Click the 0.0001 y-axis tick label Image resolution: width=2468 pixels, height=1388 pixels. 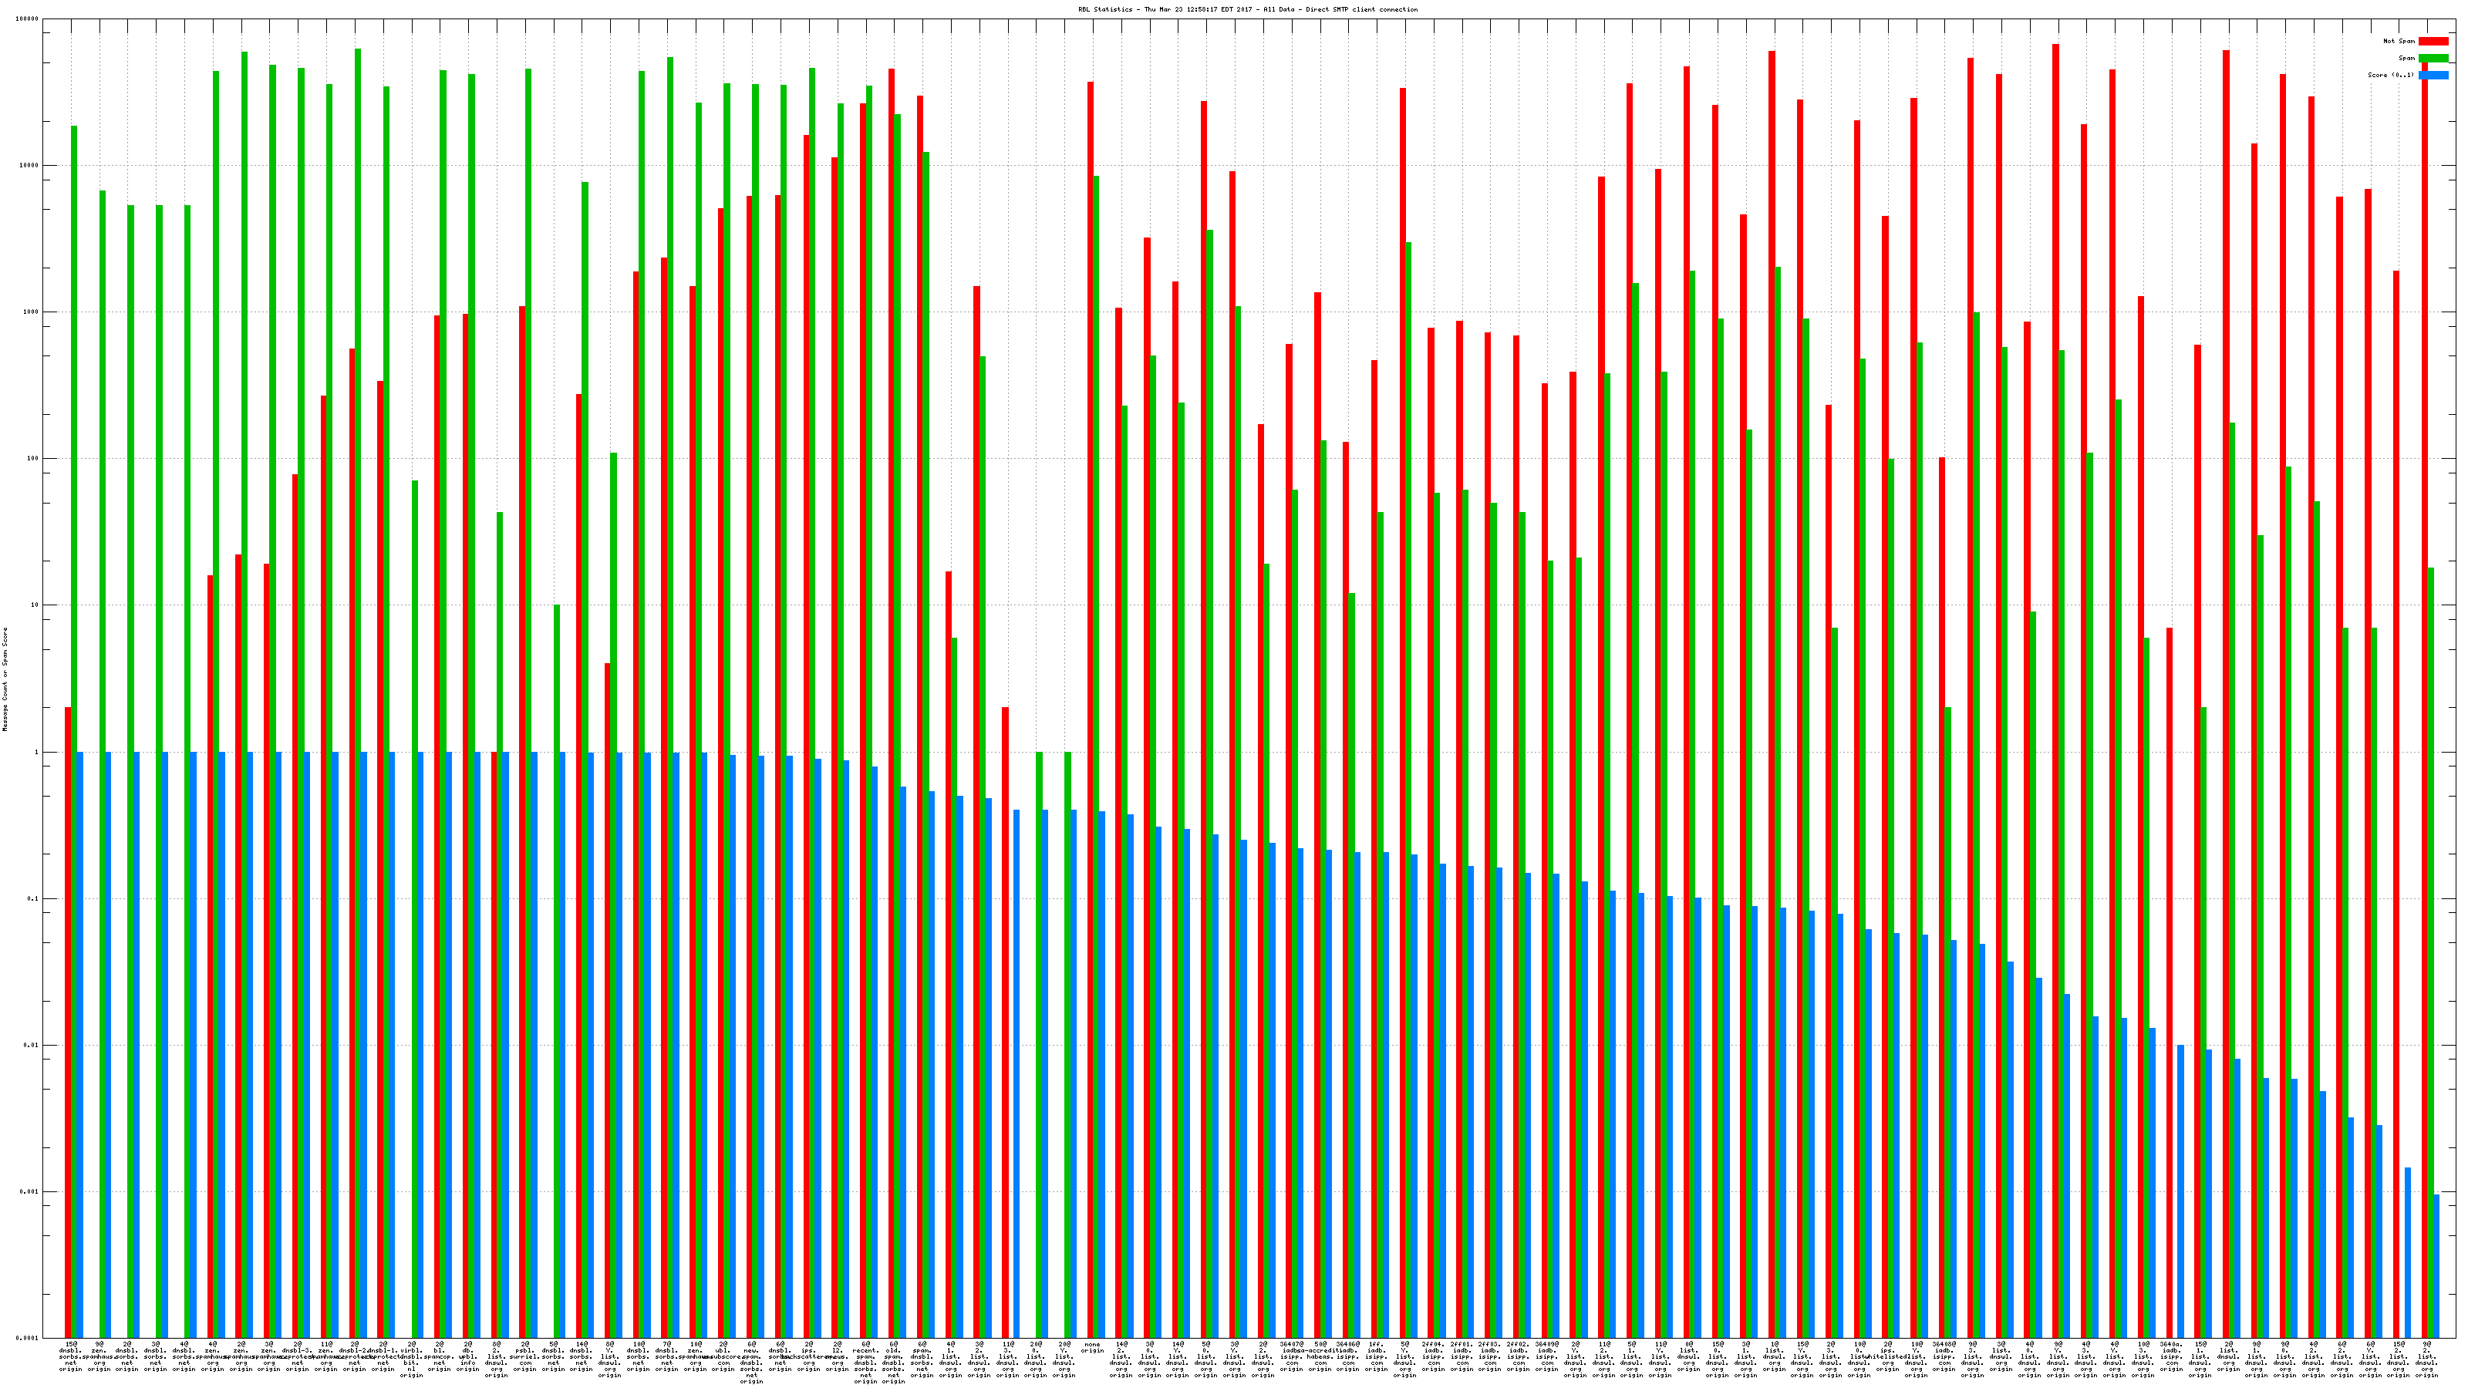(28, 1338)
